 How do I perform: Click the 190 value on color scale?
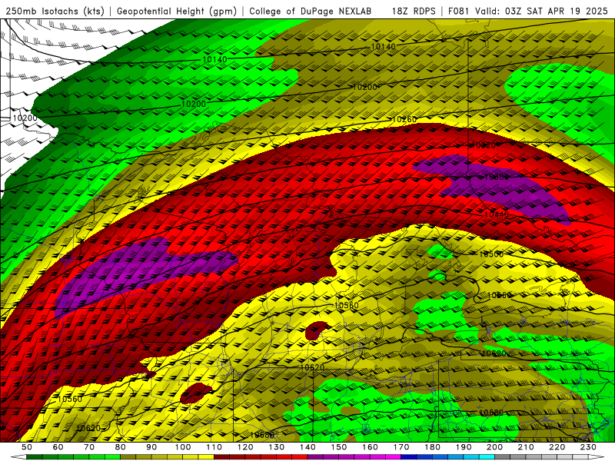point(464,447)
